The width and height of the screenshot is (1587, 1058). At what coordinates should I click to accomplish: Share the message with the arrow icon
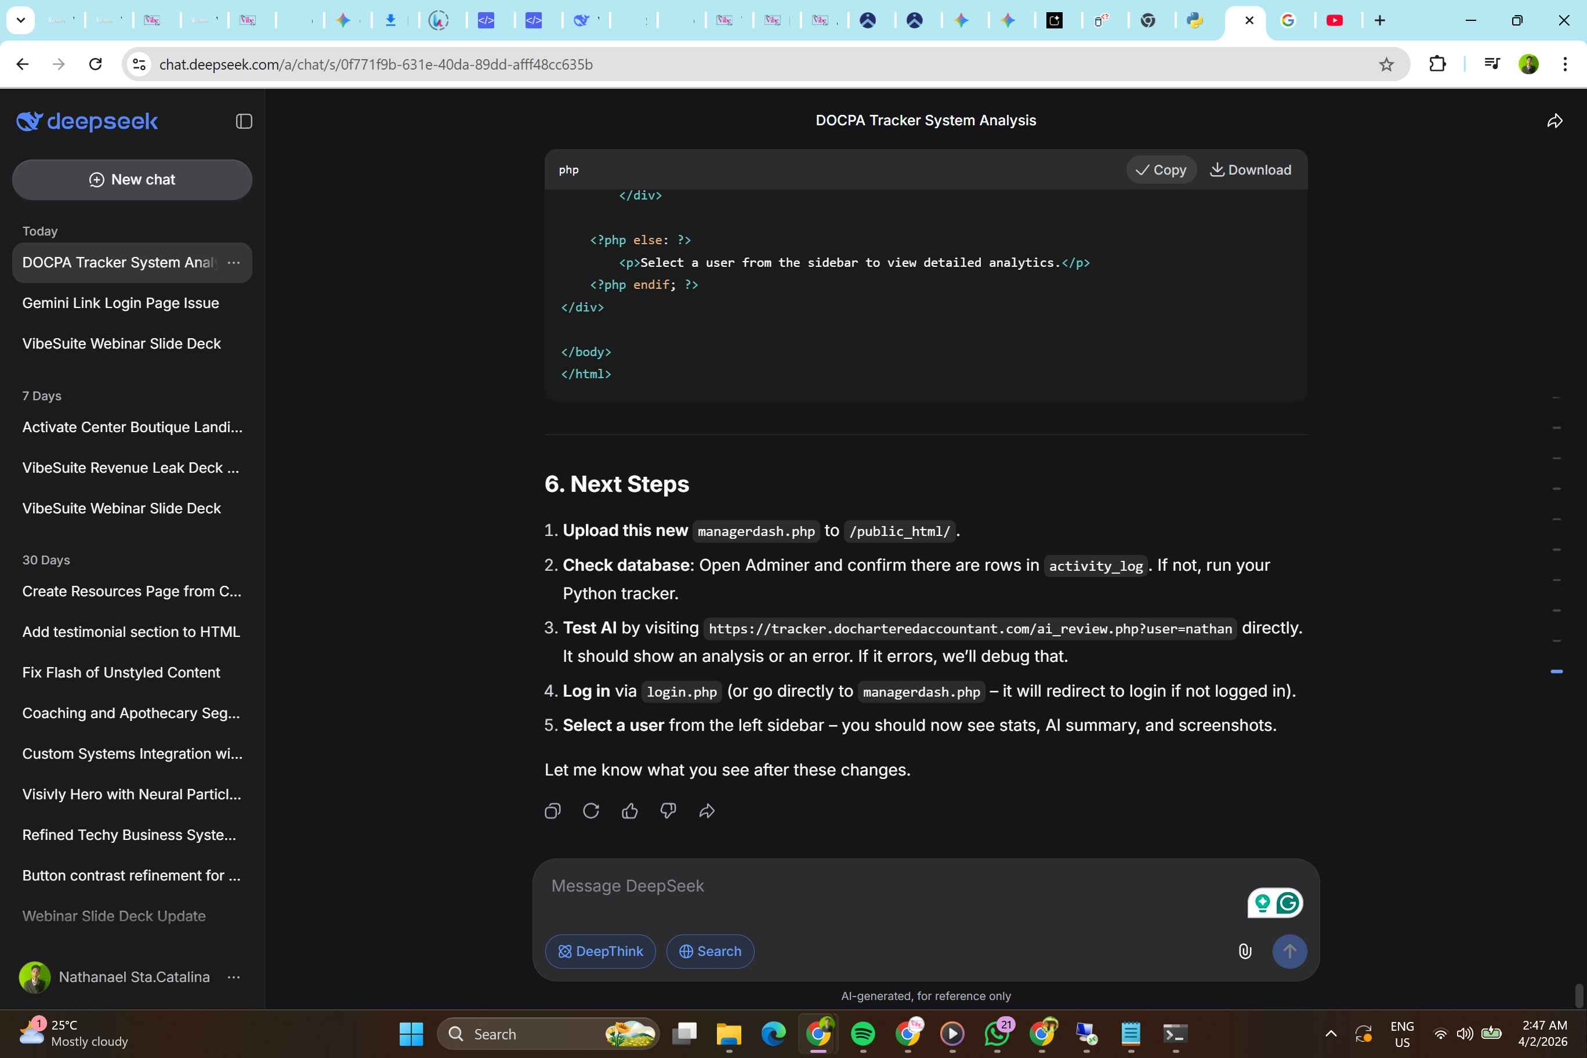coord(706,811)
